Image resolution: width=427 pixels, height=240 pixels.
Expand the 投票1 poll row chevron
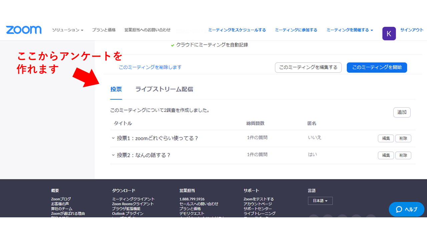113,138
